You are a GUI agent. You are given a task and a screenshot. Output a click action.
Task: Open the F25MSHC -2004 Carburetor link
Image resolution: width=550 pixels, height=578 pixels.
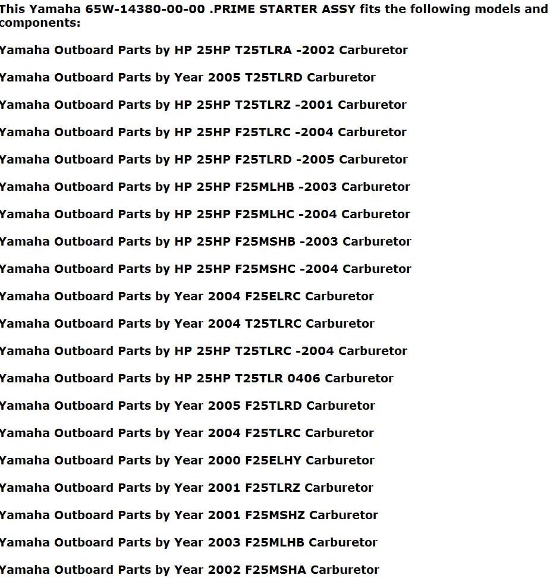point(205,269)
